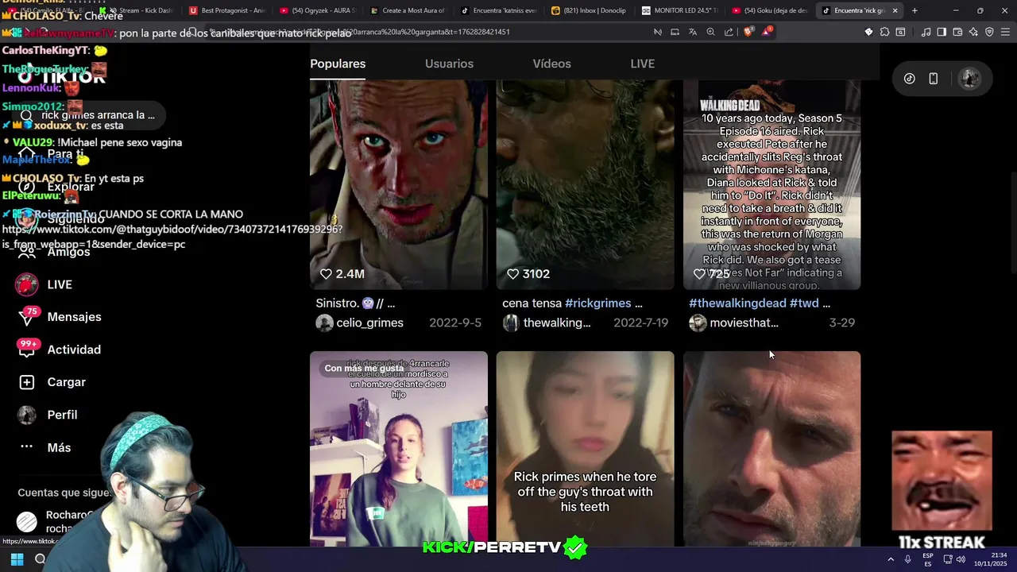This screenshot has height=572, width=1017.
Task: Click the Brave Shields lion icon
Action: [x=748, y=32]
